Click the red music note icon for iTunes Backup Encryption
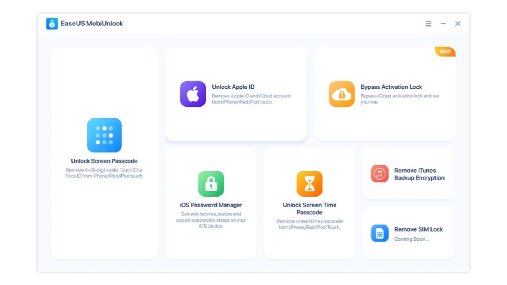 point(379,174)
